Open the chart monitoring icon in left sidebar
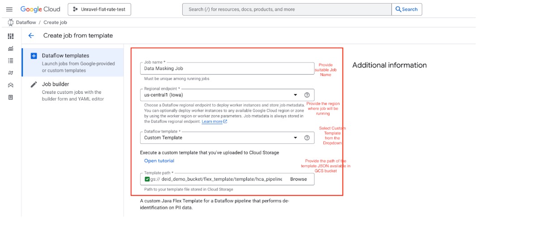 click(11, 49)
